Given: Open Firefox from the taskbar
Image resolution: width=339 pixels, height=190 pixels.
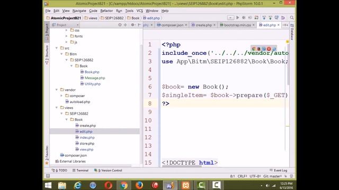Looking at the screenshot, I should (x=139, y=185).
